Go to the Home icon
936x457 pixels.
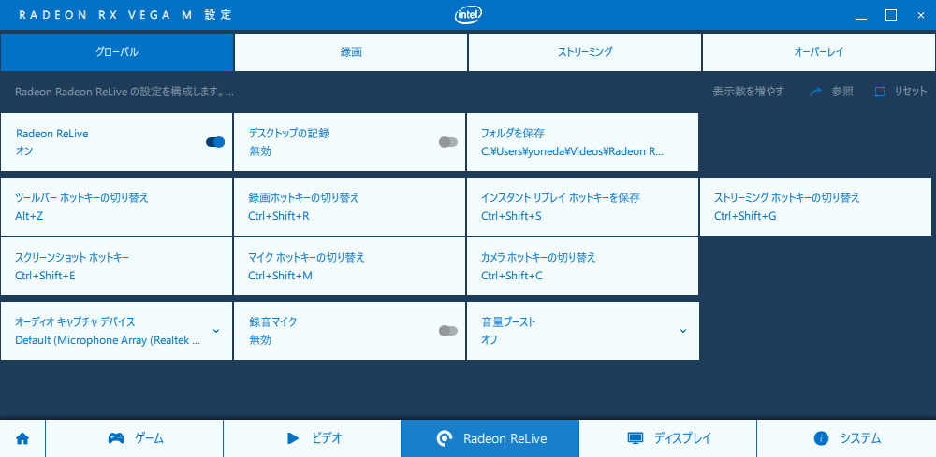(22, 438)
